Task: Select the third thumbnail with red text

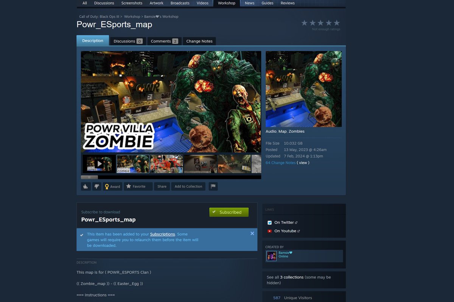Action: 166,164
